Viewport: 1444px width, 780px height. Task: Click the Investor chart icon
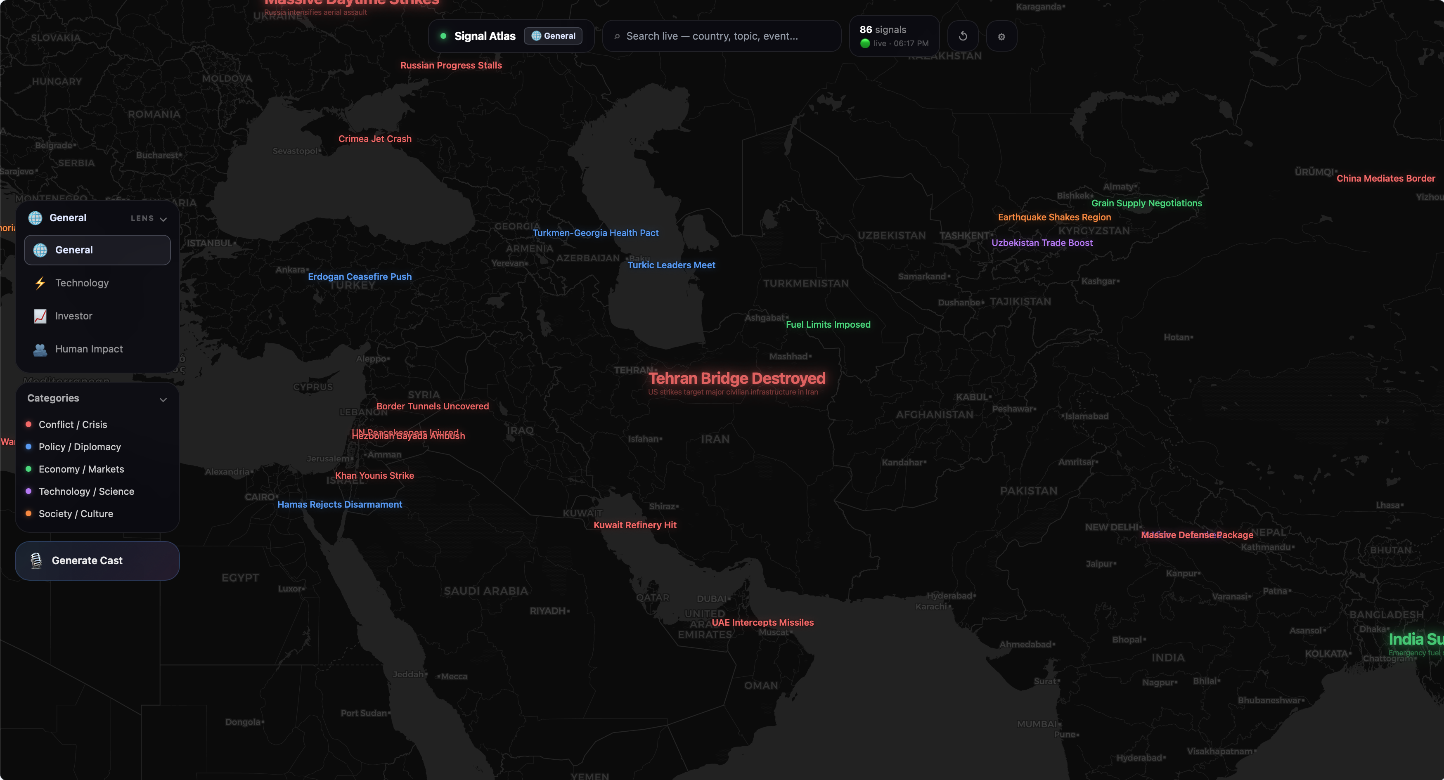(x=40, y=316)
